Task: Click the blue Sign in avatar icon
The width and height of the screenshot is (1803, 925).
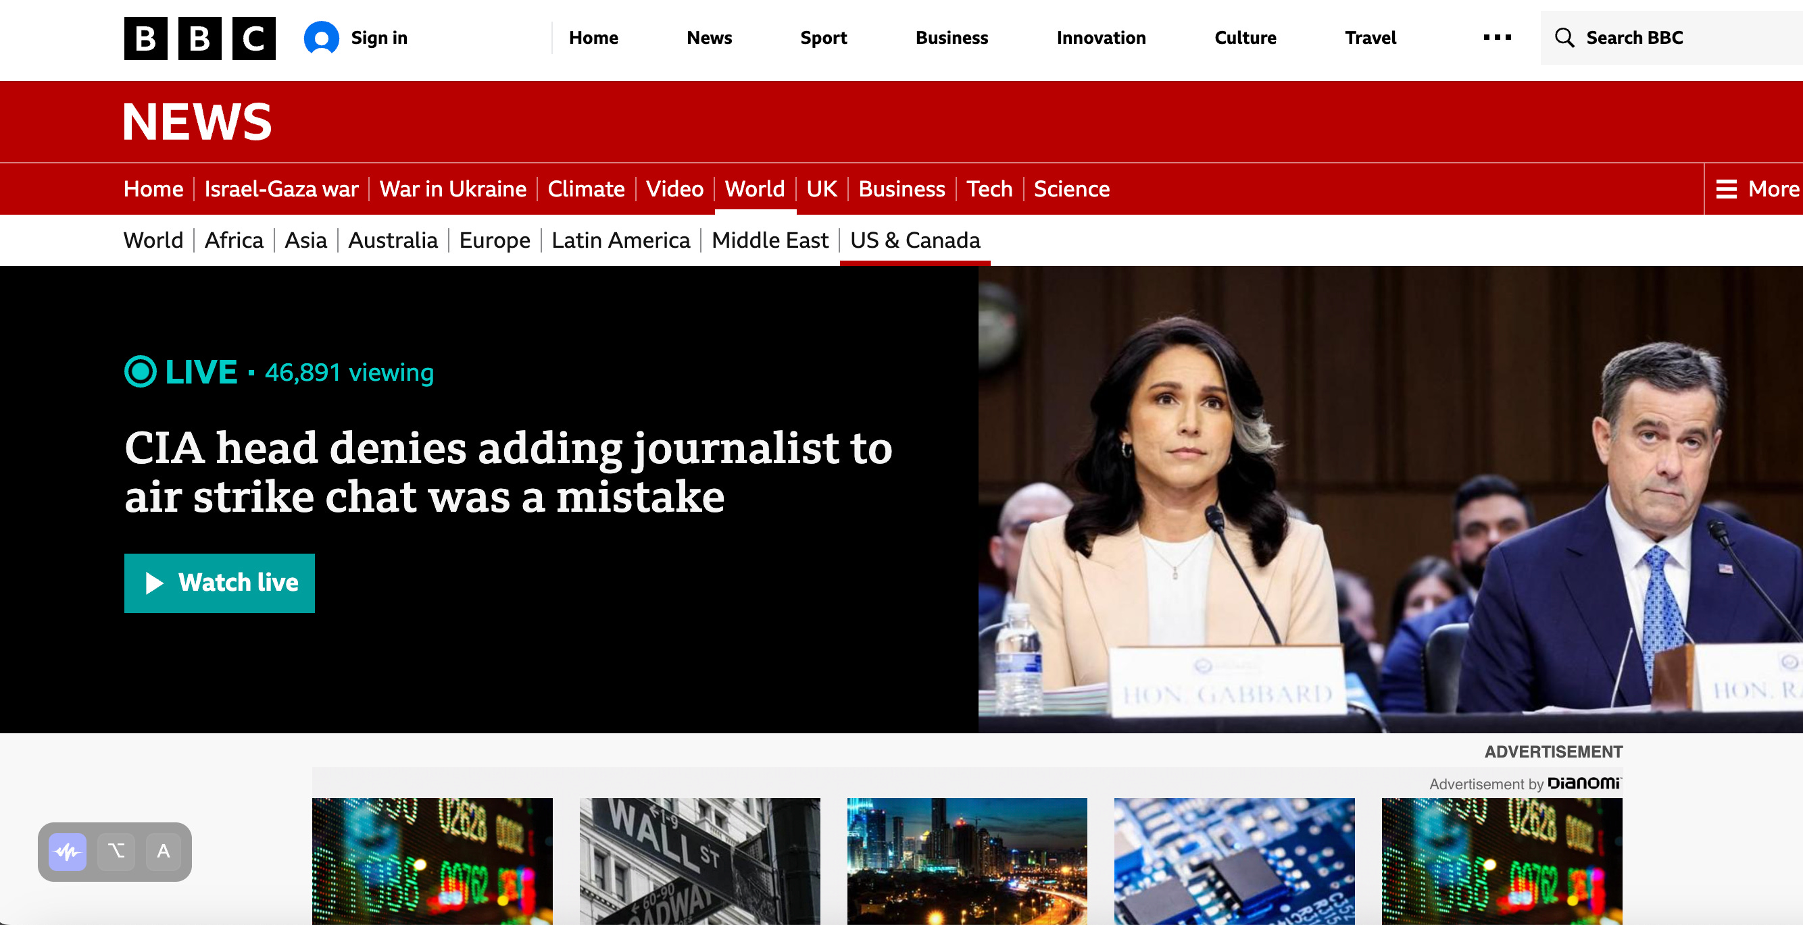Action: 321,38
